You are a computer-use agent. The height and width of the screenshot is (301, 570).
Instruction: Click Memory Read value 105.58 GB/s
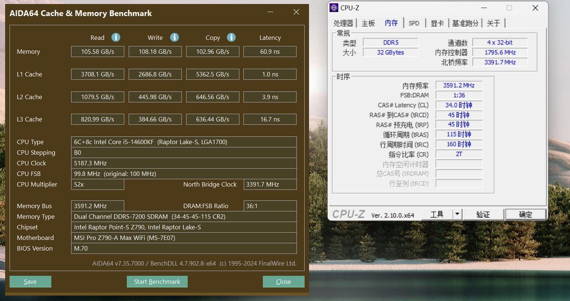pyautogui.click(x=98, y=52)
